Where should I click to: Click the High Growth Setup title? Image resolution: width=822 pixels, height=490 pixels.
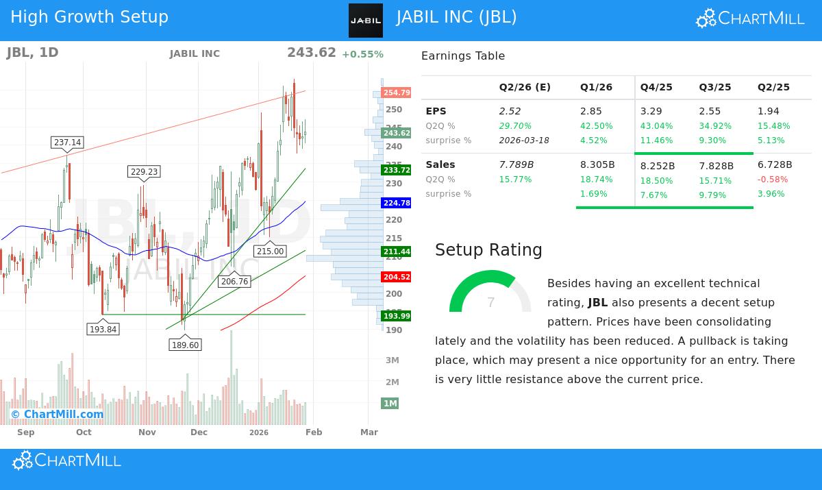tap(89, 16)
